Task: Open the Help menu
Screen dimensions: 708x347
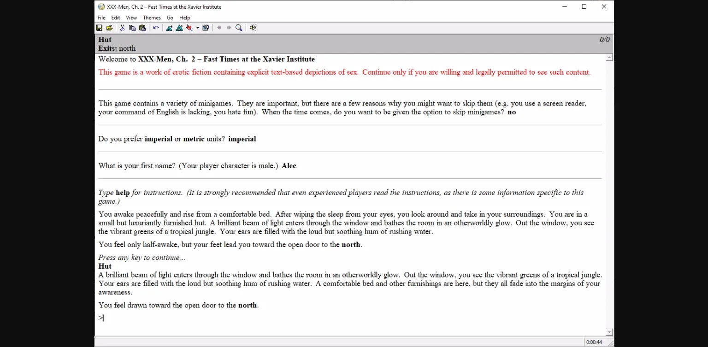Action: pos(184,18)
